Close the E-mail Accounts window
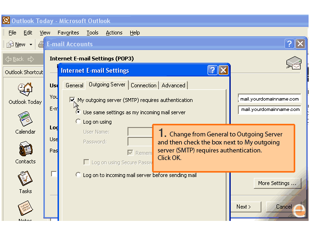 [300, 43]
